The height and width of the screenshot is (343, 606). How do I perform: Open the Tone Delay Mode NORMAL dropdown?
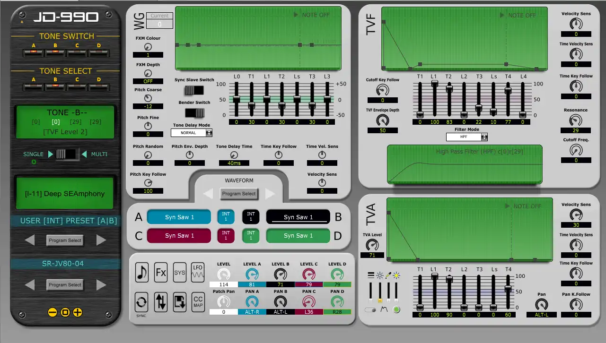192,133
